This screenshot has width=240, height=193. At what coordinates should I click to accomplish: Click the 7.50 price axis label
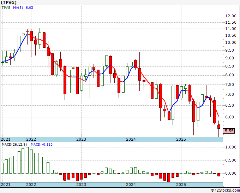pyautogui.click(x=229, y=84)
